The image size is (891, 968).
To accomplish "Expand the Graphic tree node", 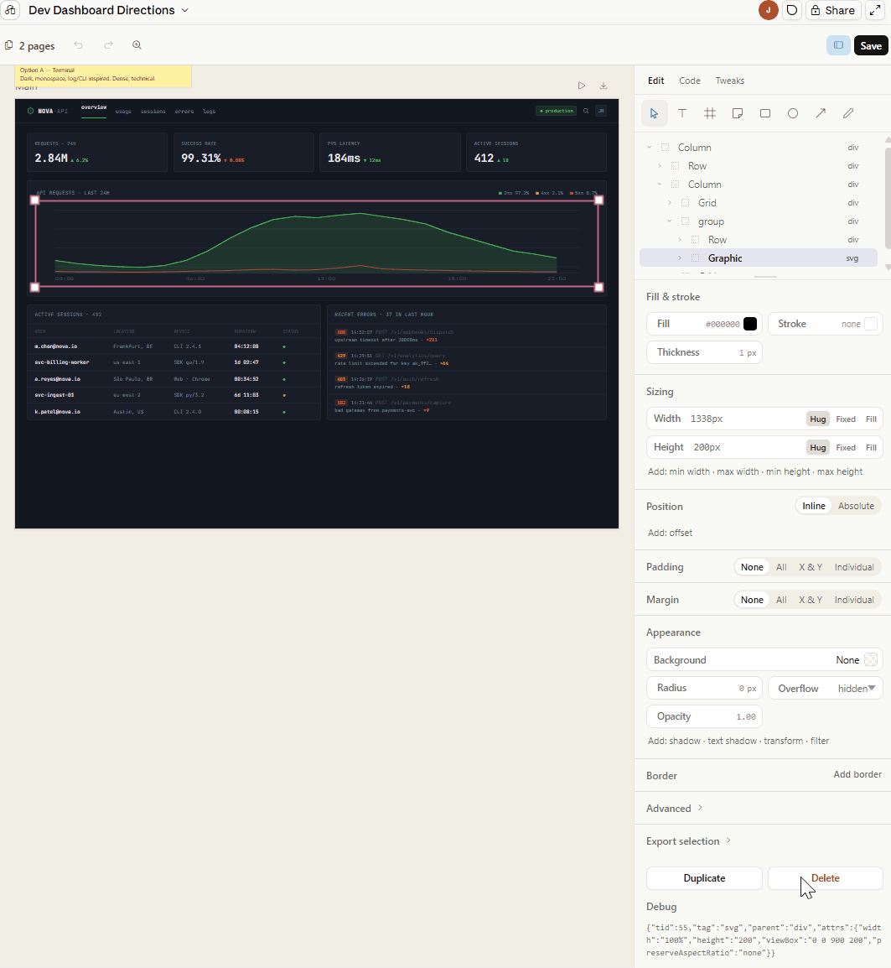I will [680, 258].
